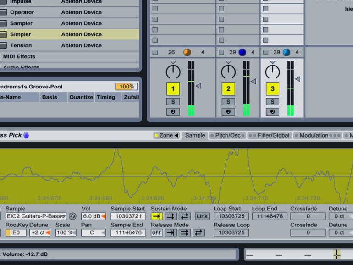Click the pan knob on track 1
Screen dimensions: 353x265
pos(173,72)
